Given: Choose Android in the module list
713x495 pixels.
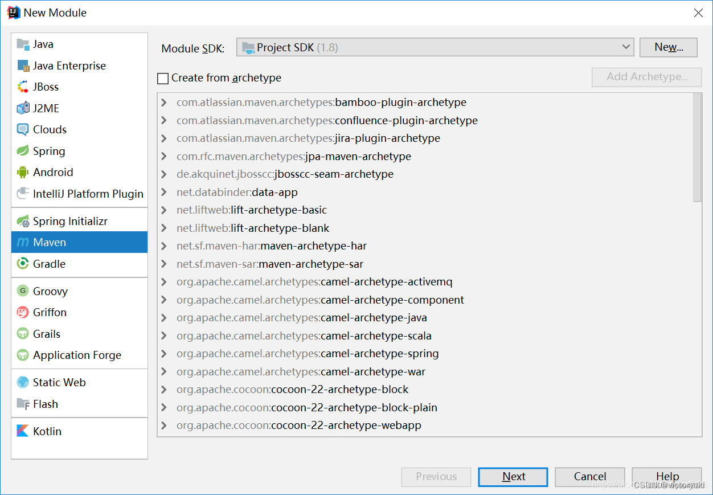Looking at the screenshot, I should (x=79, y=172).
